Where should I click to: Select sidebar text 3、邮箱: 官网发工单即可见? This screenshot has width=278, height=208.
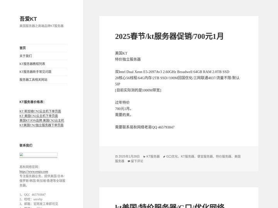[x=39, y=204]
